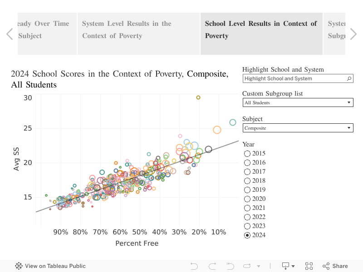
Task: Click the Tableau logo icon in footer
Action: 19,266
